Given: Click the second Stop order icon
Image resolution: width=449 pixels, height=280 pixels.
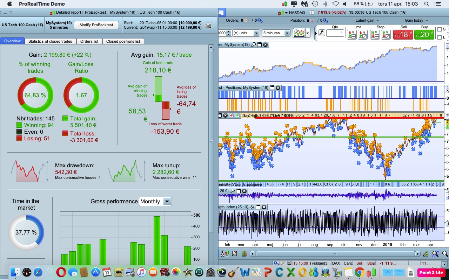Looking at the screenshot, I should tap(386, 34).
